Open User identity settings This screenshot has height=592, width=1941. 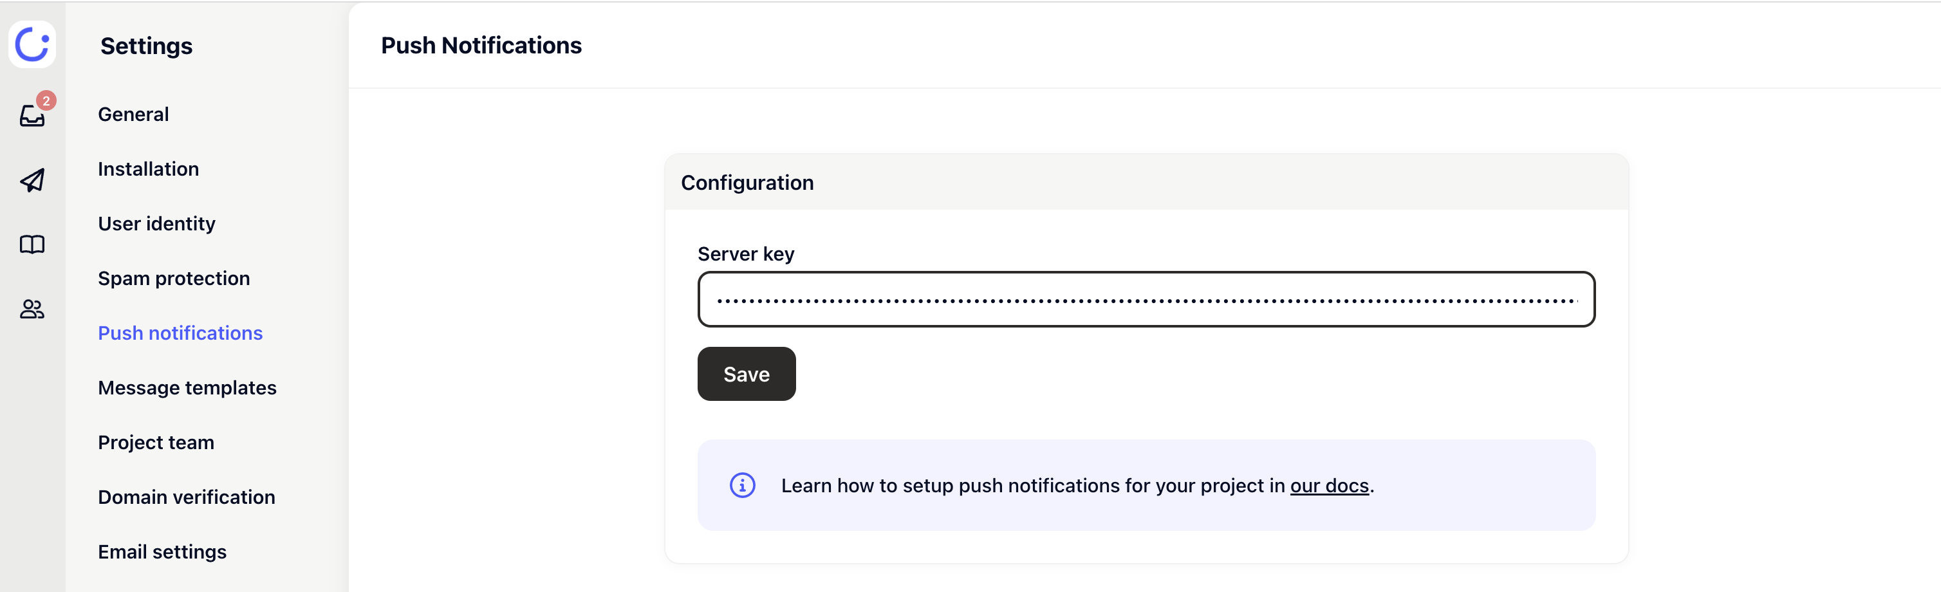pos(156,223)
